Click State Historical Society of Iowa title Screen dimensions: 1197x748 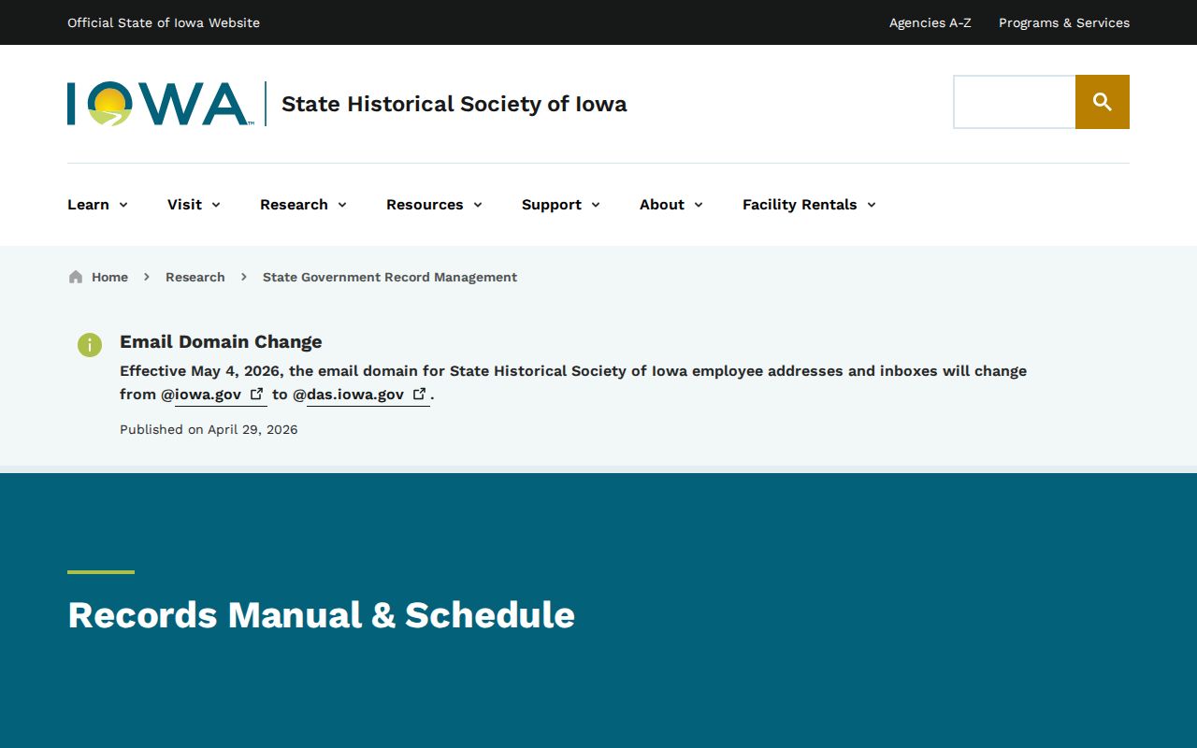coord(454,104)
